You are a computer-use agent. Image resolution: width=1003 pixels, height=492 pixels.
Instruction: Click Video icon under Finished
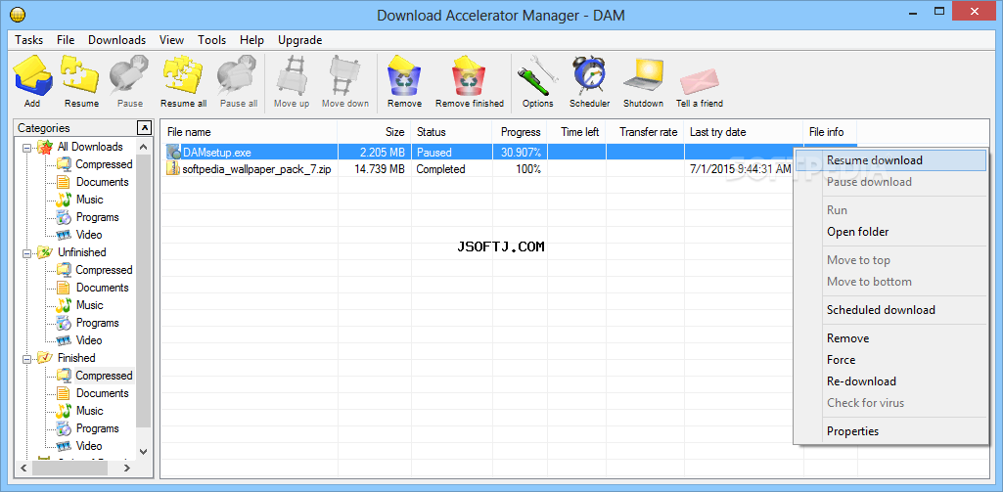tap(64, 446)
